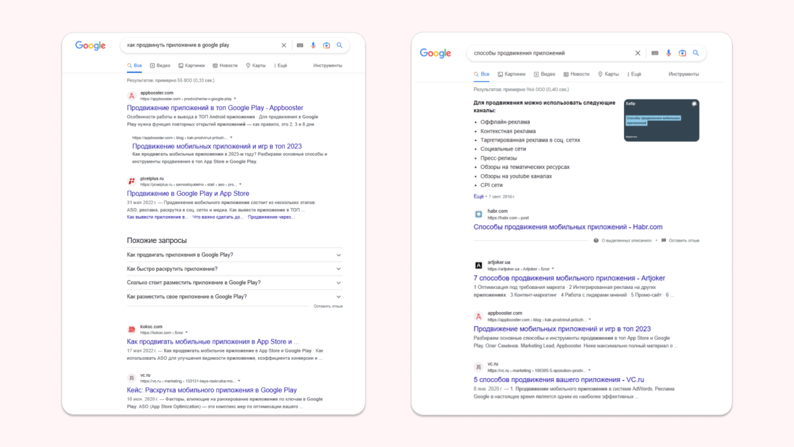Screen dimensions: 794x447
Task: Open image search camera in right window
Action: coord(682,53)
